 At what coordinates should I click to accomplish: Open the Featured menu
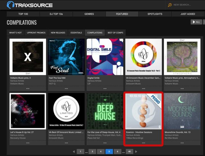coord(122,14)
